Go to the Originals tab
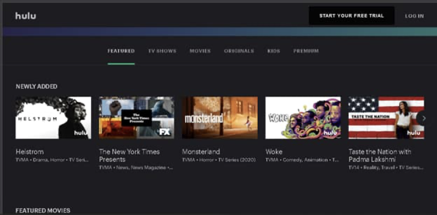The height and width of the screenshot is (215, 437). pyautogui.click(x=239, y=51)
